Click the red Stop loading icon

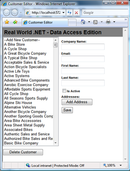(x=77, y=12)
